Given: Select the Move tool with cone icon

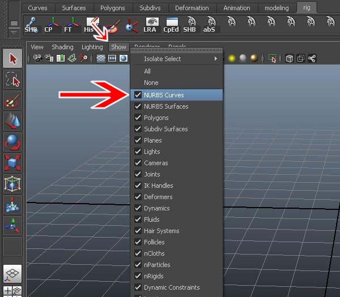Looking at the screenshot, I should 12,121.
